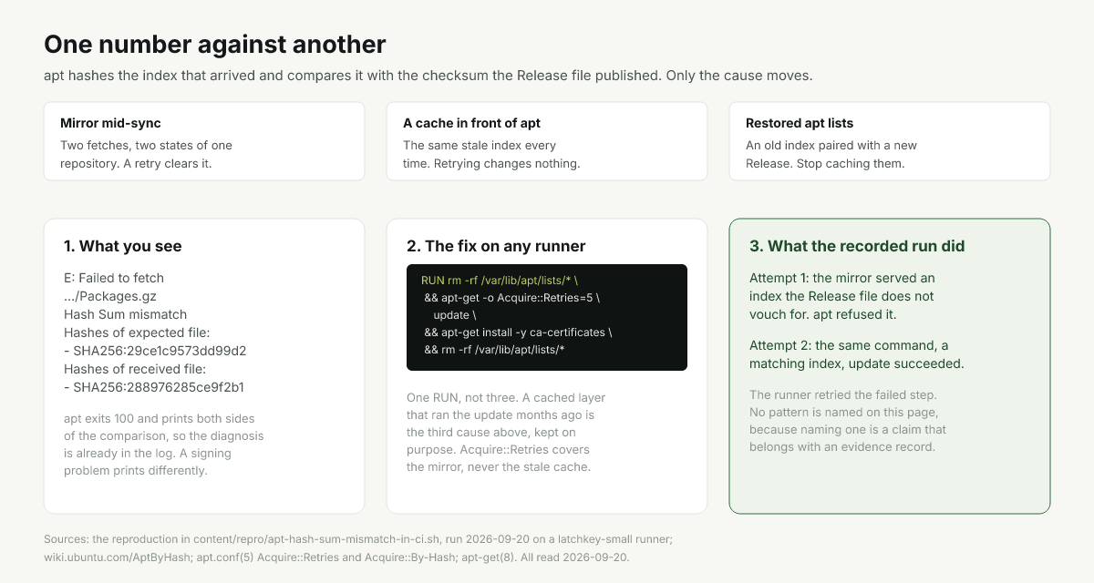Click 'Attempt 1: the mirror served an'

tap(842, 278)
